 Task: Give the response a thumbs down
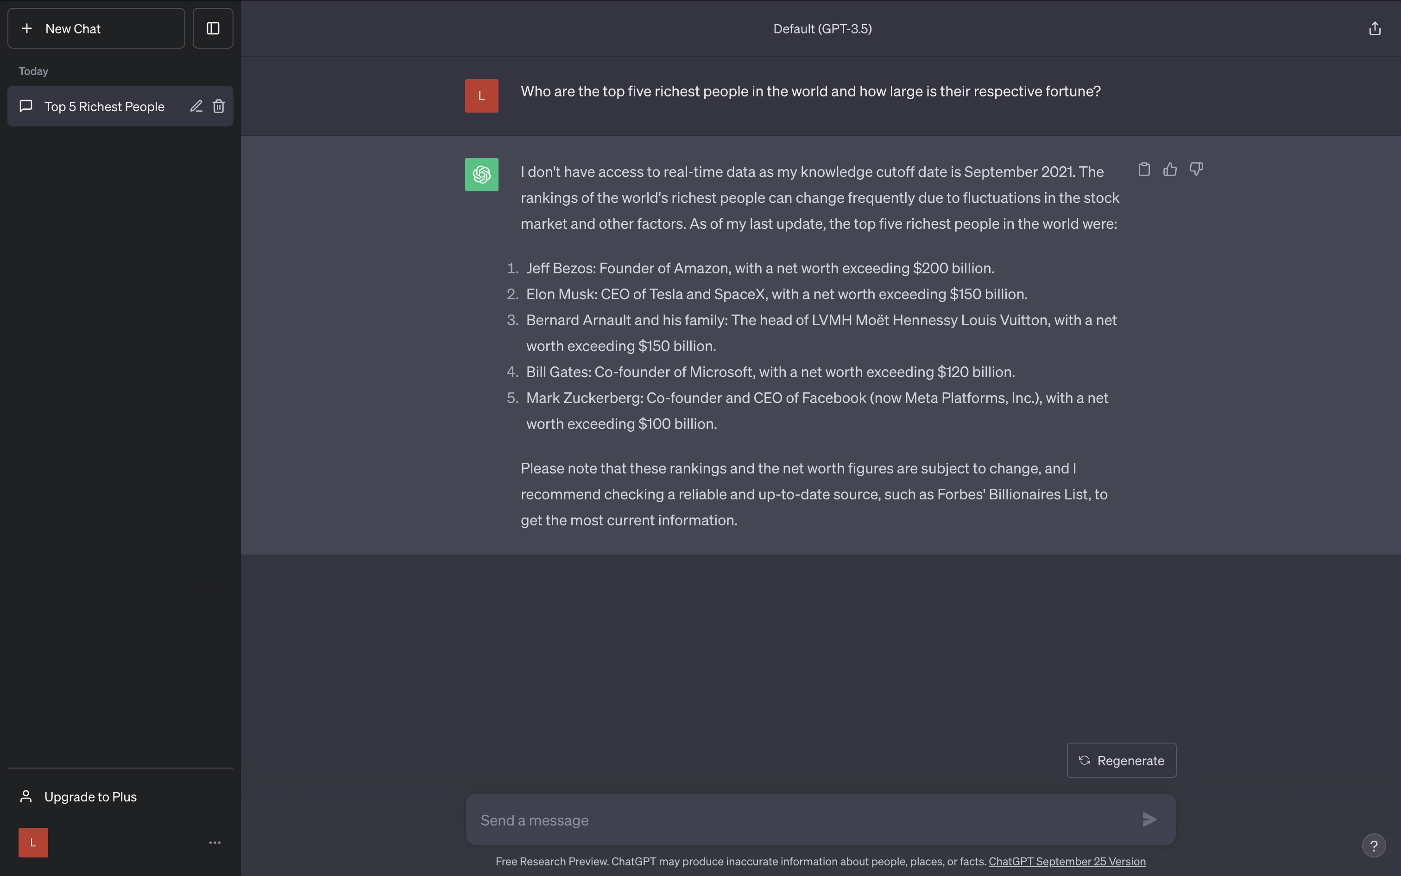1196,169
